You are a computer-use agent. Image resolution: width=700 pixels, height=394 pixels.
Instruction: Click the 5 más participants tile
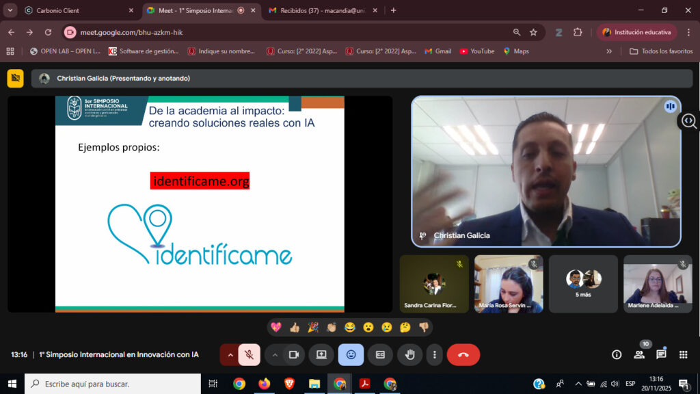coord(583,284)
